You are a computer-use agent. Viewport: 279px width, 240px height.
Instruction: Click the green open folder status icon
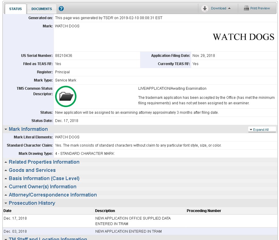coord(66,96)
